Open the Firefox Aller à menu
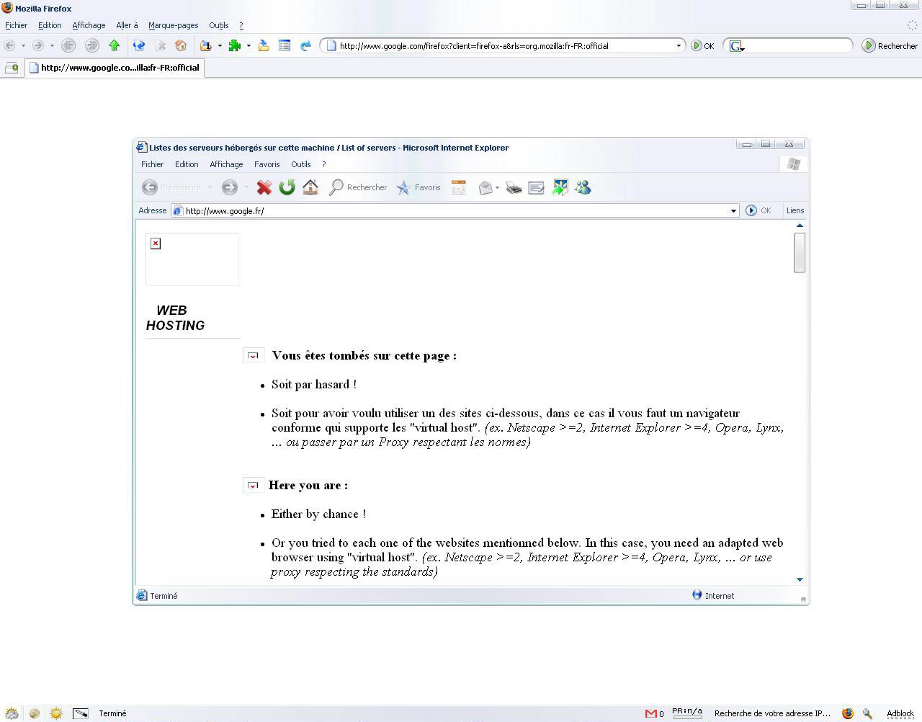Viewport: 922px width, 722px height. (127, 25)
